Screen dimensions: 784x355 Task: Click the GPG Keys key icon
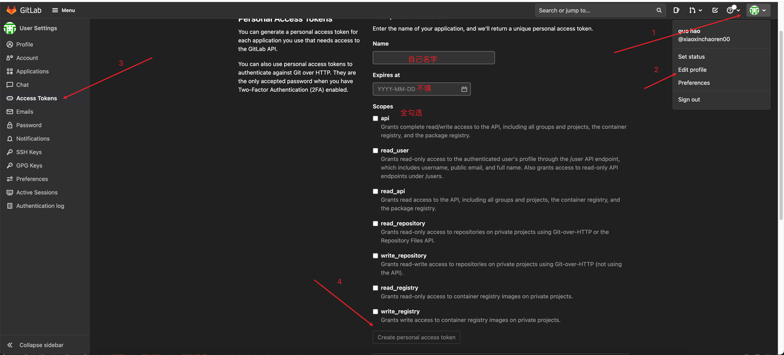pyautogui.click(x=10, y=166)
